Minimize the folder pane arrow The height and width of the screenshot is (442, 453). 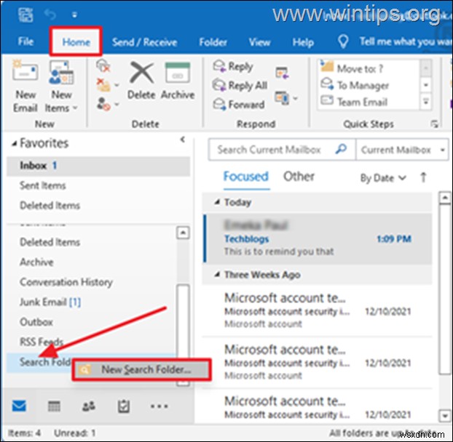[183, 140]
